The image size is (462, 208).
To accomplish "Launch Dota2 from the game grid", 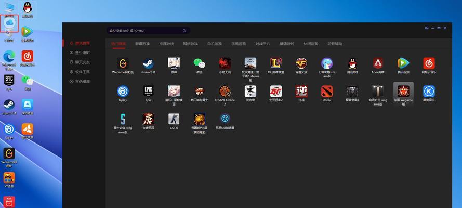I will pyautogui.click(x=327, y=92).
